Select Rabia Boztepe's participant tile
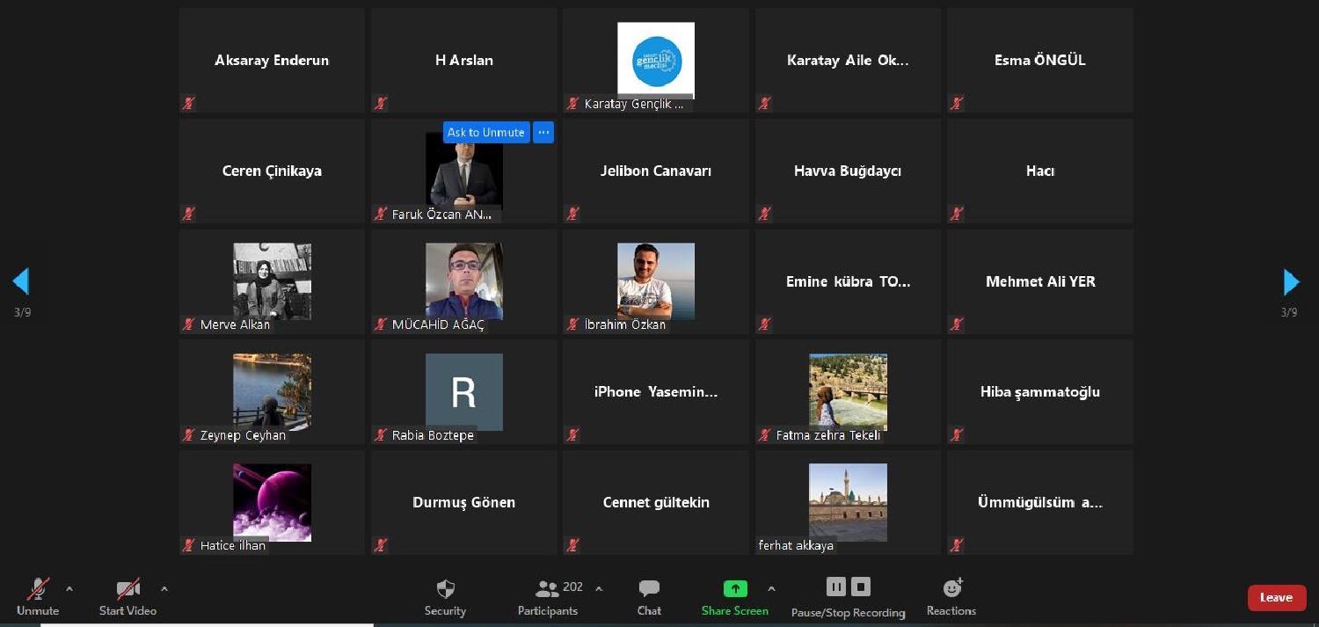This screenshot has width=1319, height=627. coord(463,392)
